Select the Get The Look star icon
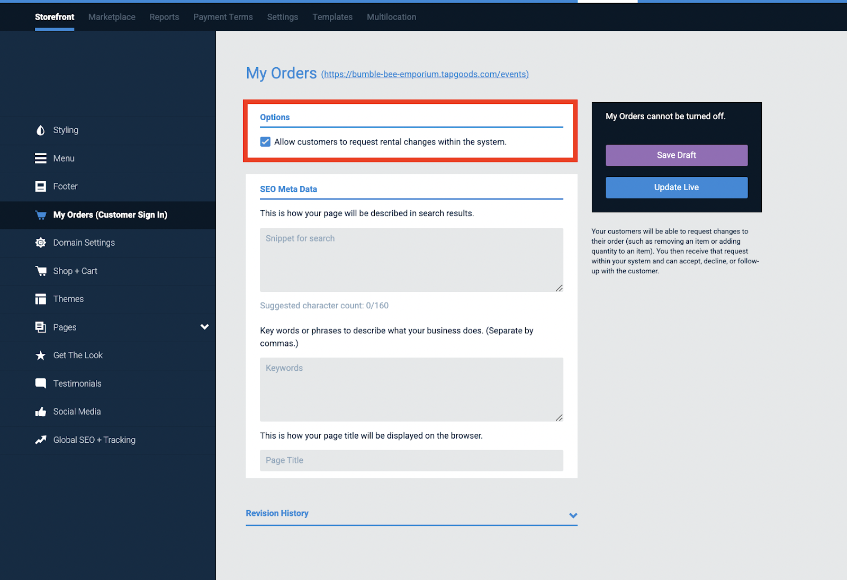This screenshot has height=580, width=847. pos(41,355)
